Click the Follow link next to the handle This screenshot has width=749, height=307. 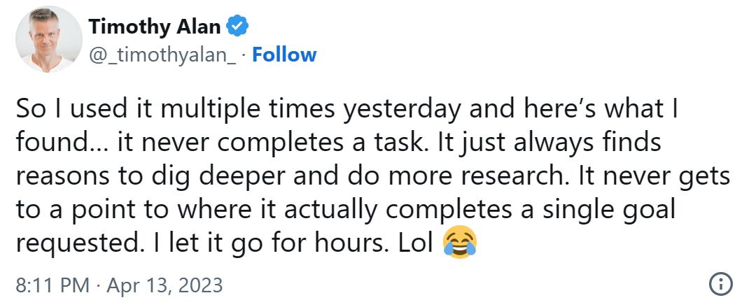pyautogui.click(x=284, y=55)
